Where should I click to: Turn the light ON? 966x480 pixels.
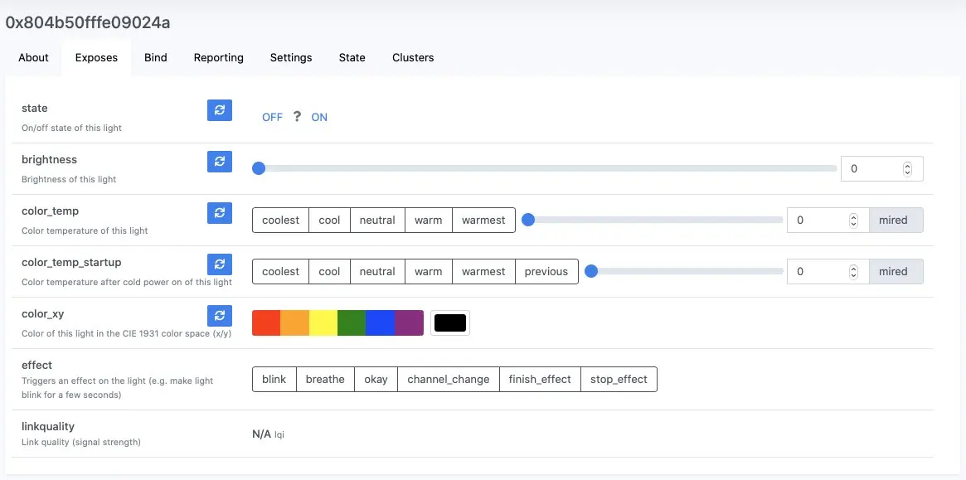point(319,117)
